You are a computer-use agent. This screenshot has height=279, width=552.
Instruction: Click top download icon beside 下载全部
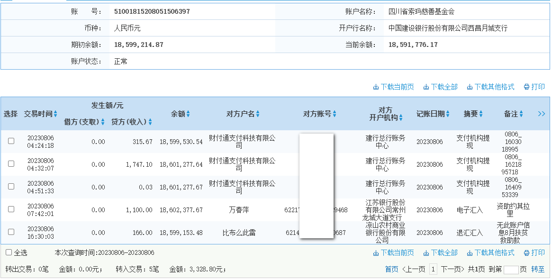click(426, 87)
